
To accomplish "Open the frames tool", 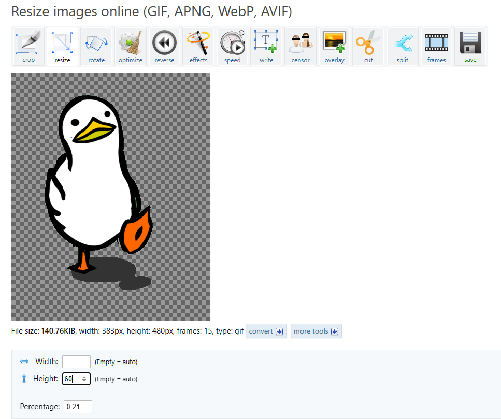I will (436, 47).
